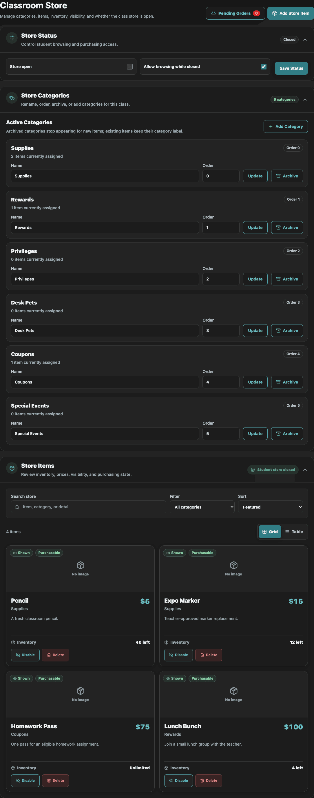
Task: Uncheck Allow browsing while closed
Action: click(x=264, y=67)
